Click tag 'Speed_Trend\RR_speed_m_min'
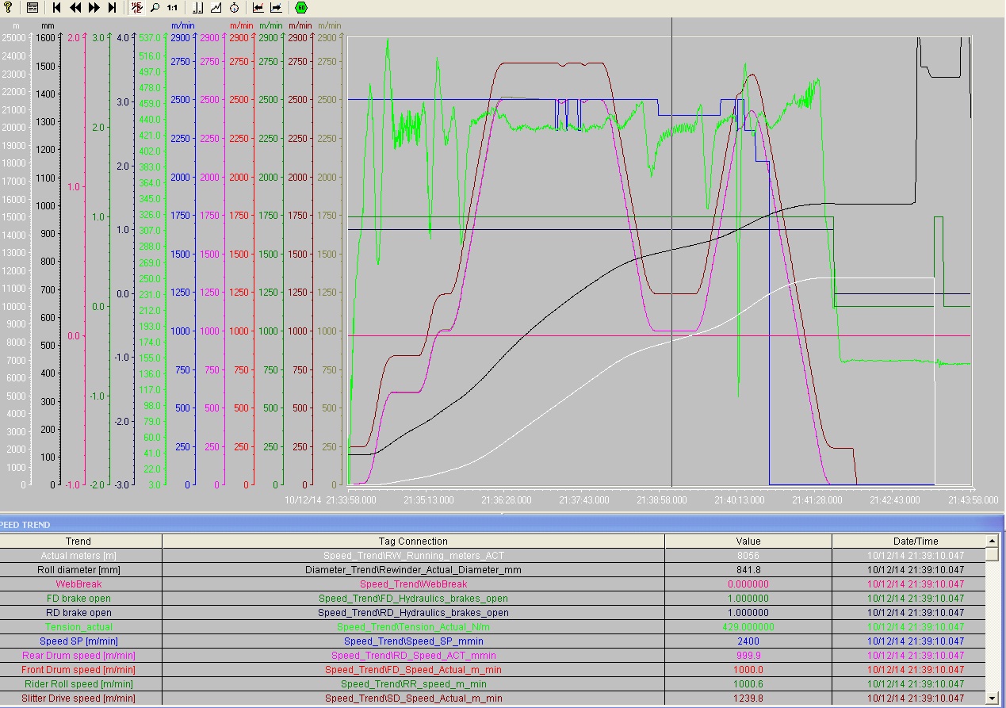The image size is (1006, 708). pos(413,684)
